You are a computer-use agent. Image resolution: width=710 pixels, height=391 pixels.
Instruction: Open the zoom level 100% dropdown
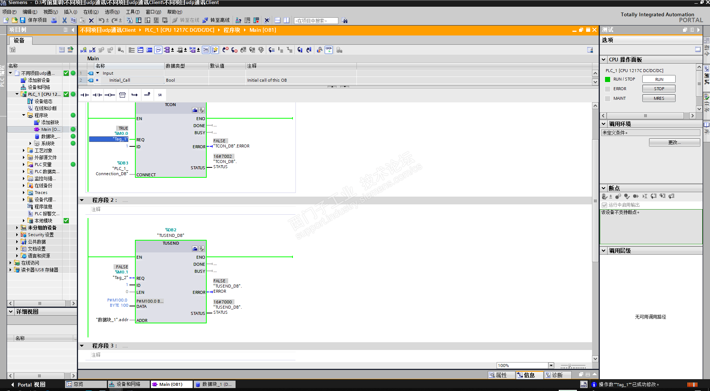[551, 365]
